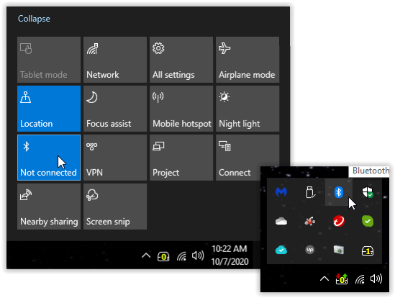Collapse the quick actions panel
This screenshot has height=298, width=395.
[x=34, y=19]
